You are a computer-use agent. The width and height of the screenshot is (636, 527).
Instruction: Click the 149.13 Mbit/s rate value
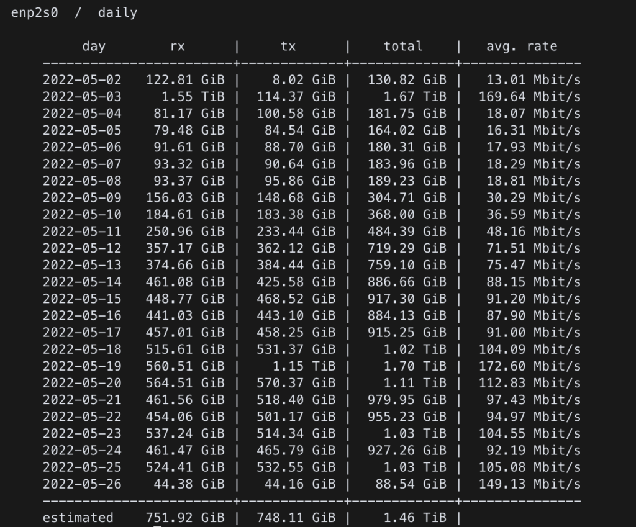pyautogui.click(x=529, y=484)
